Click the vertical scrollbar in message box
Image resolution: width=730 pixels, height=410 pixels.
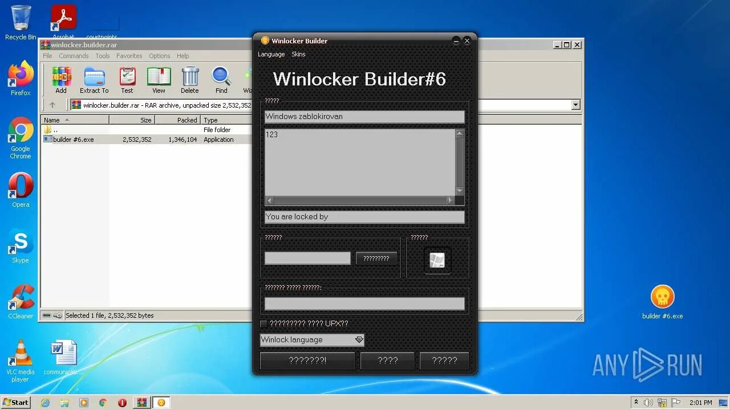coord(460,162)
